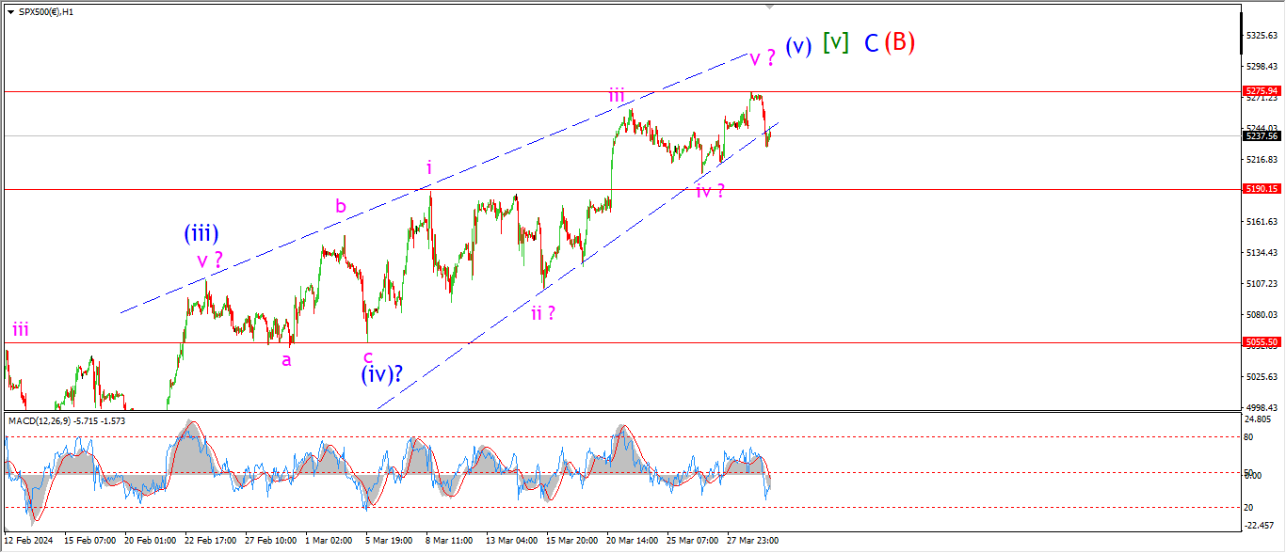This screenshot has width=1286, height=553.
Task: Click the magenta 'a' correction label
Action: [286, 359]
